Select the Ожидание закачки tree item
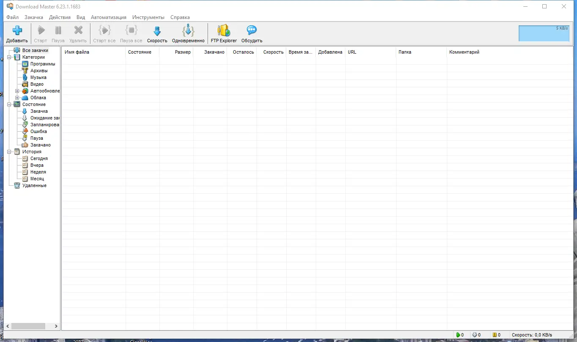 coord(45,118)
